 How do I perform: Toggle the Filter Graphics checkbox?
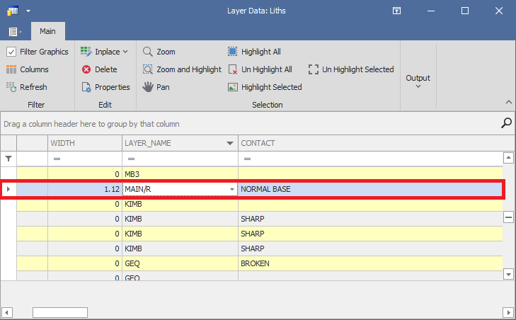click(x=11, y=52)
